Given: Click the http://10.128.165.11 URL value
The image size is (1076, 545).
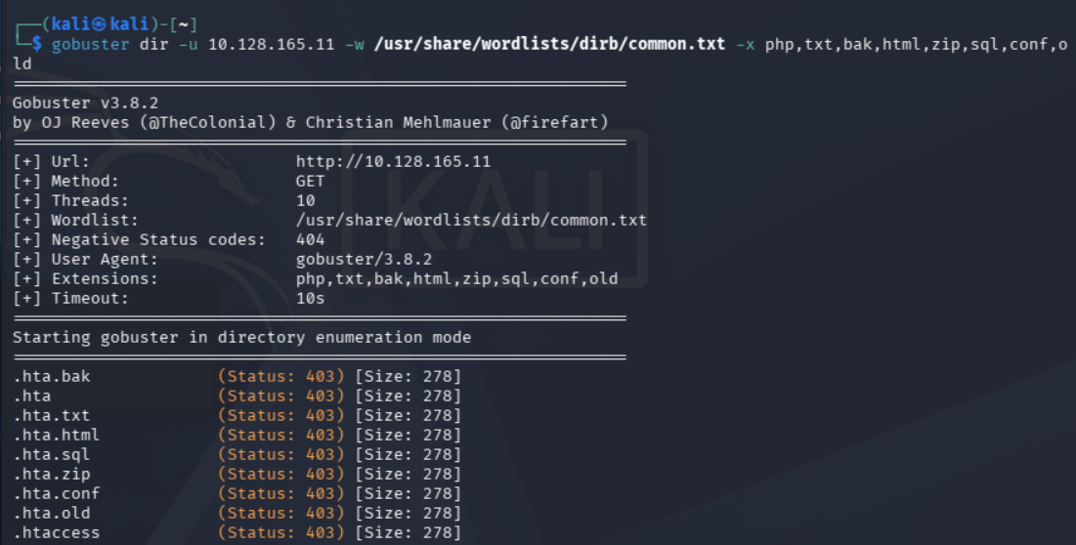Looking at the screenshot, I should click(x=393, y=162).
